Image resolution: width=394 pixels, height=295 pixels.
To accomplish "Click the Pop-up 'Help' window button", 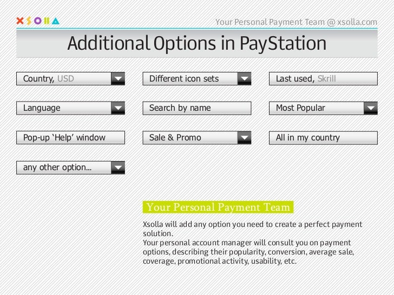I will click(x=70, y=137).
